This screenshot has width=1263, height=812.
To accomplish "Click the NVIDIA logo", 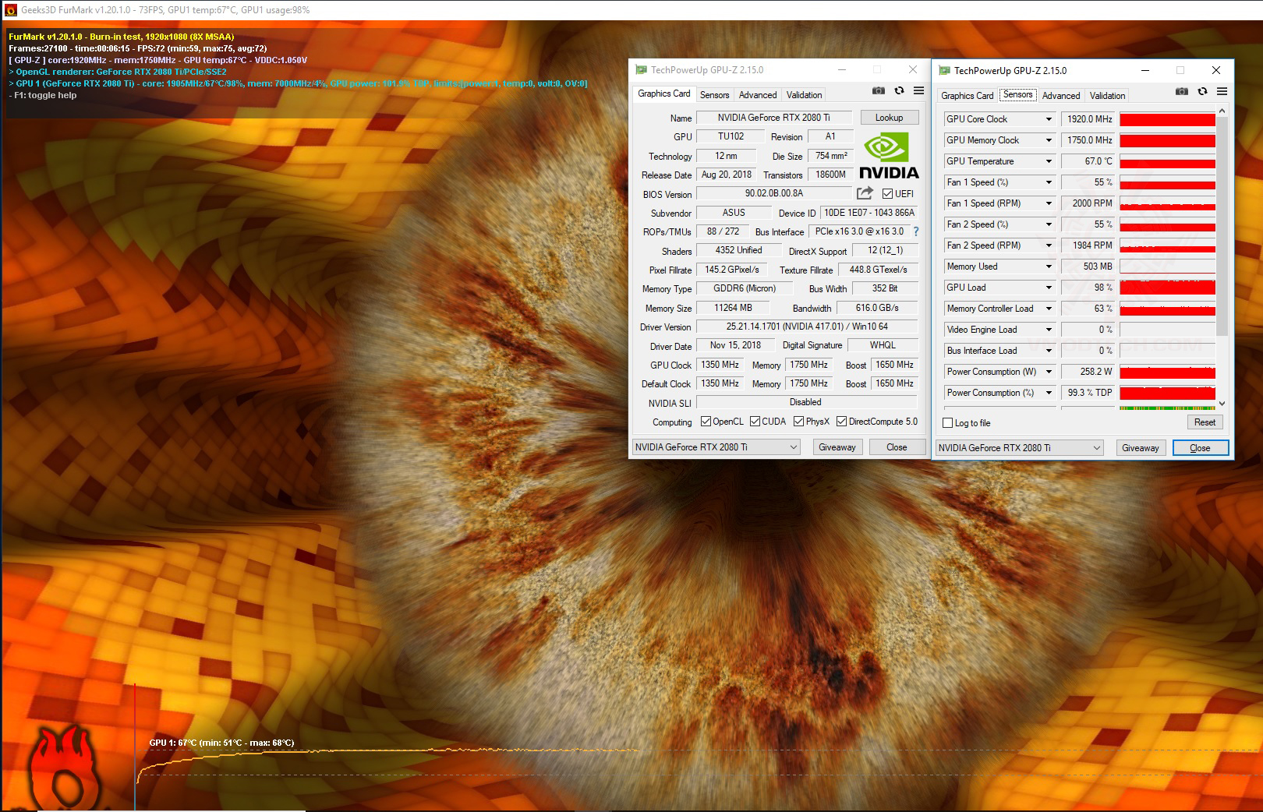I will (x=889, y=157).
